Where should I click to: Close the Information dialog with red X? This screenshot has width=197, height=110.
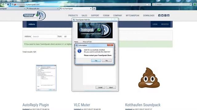110,45
